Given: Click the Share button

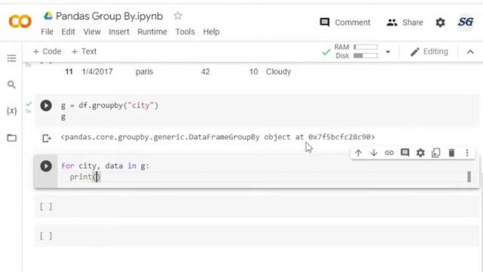Looking at the screenshot, I should pos(405,23).
